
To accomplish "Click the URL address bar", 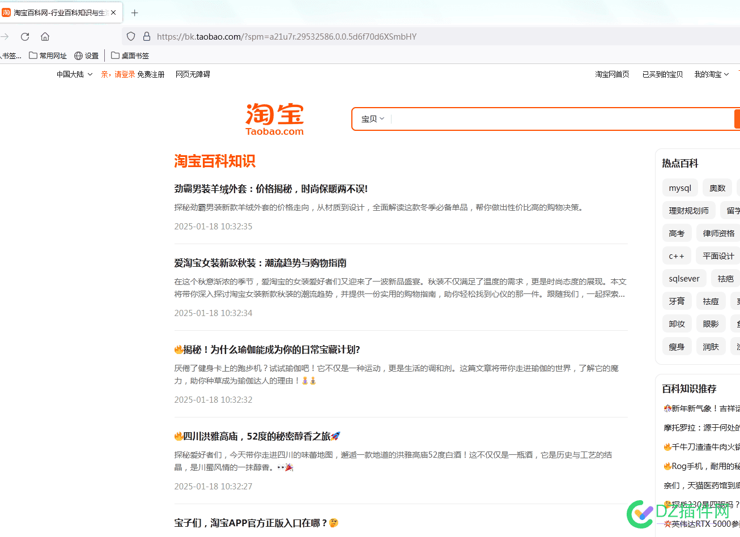I will [431, 37].
